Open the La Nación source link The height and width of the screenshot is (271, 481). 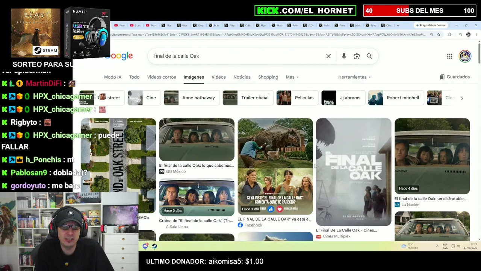pos(407,205)
